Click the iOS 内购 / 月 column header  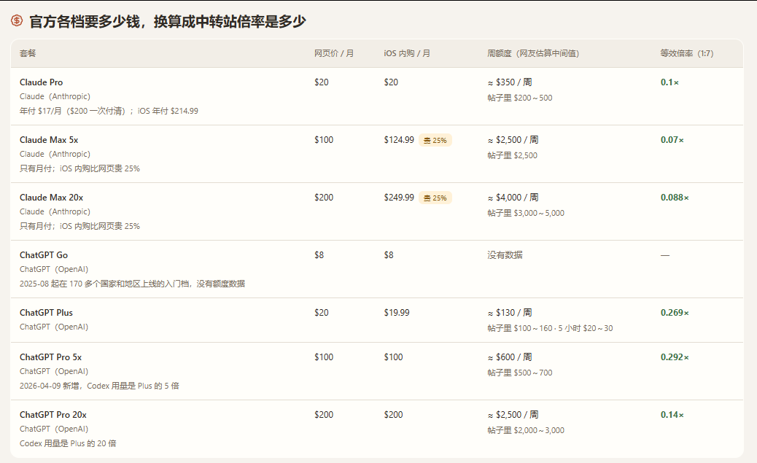[407, 53]
